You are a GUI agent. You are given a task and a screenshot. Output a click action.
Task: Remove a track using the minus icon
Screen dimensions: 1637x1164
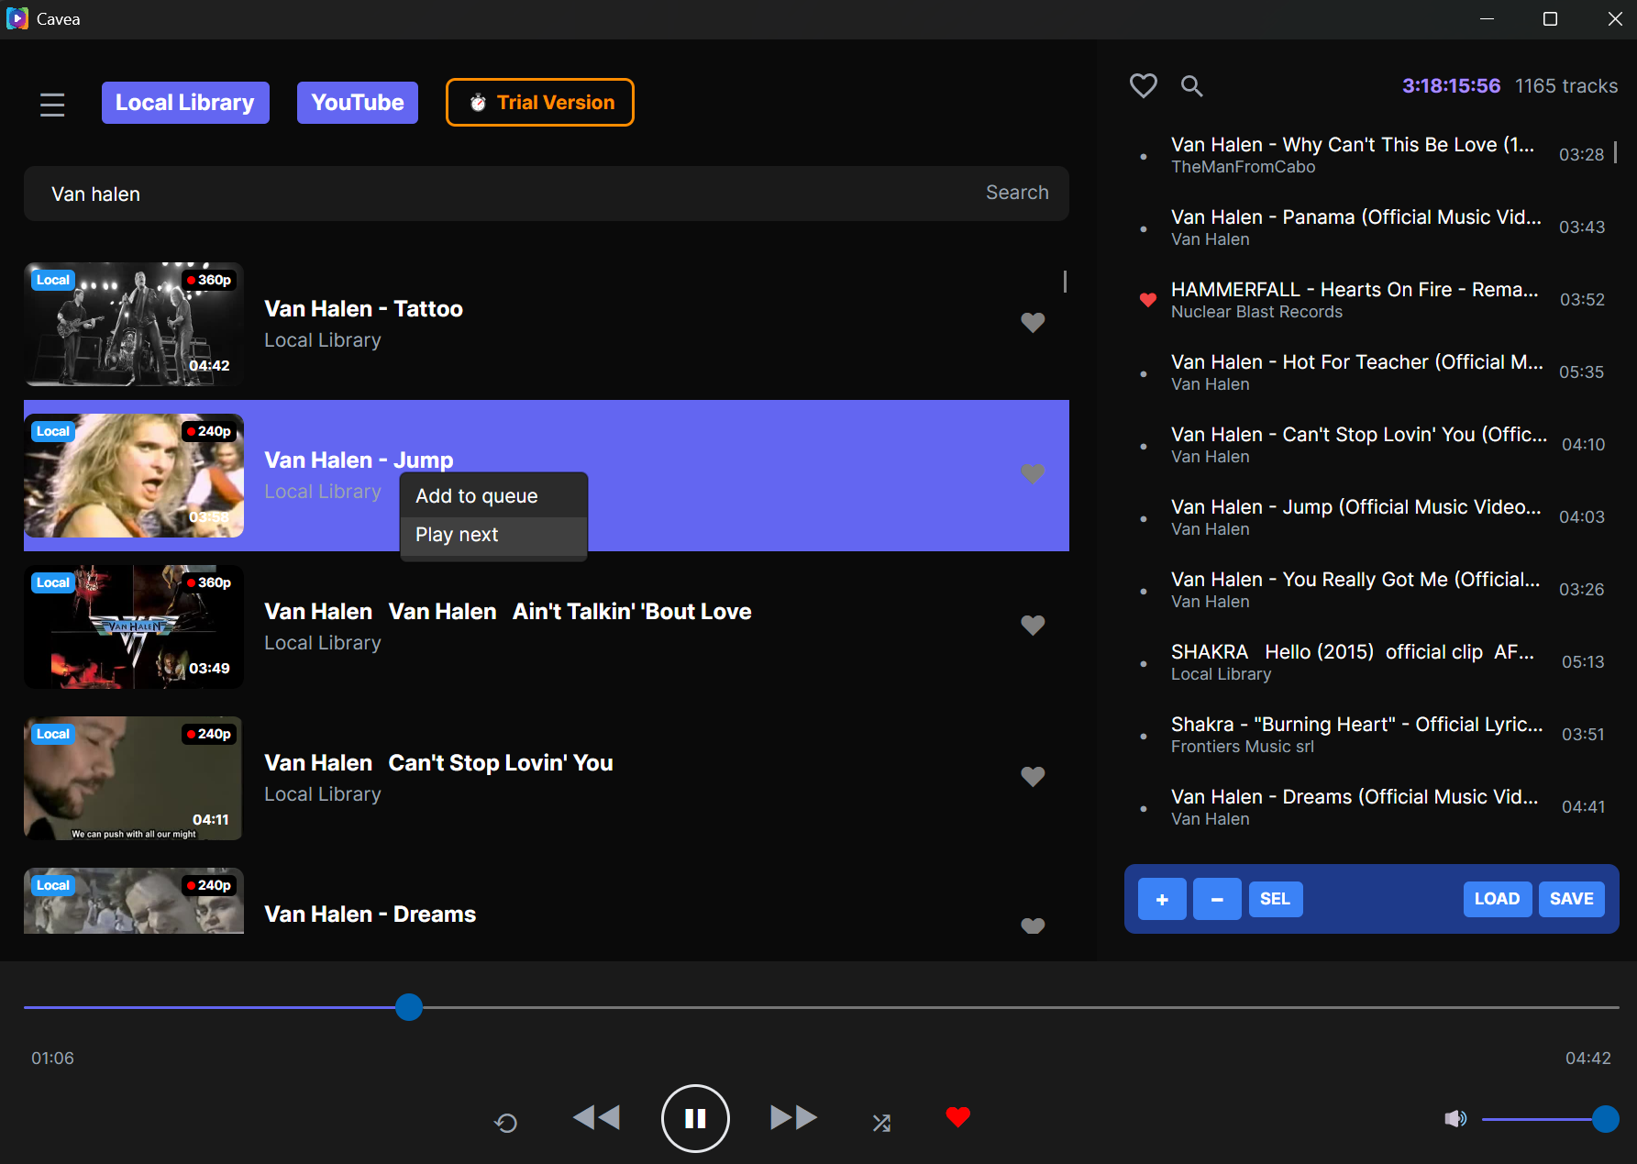point(1216,899)
